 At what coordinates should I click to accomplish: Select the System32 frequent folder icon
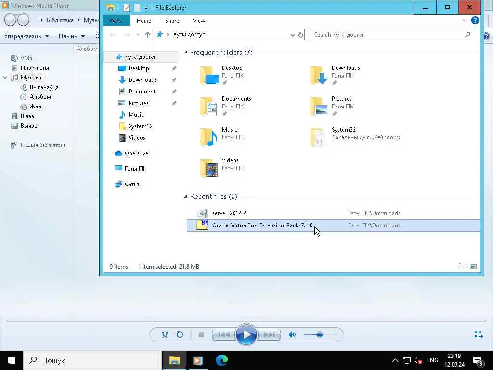(318, 137)
